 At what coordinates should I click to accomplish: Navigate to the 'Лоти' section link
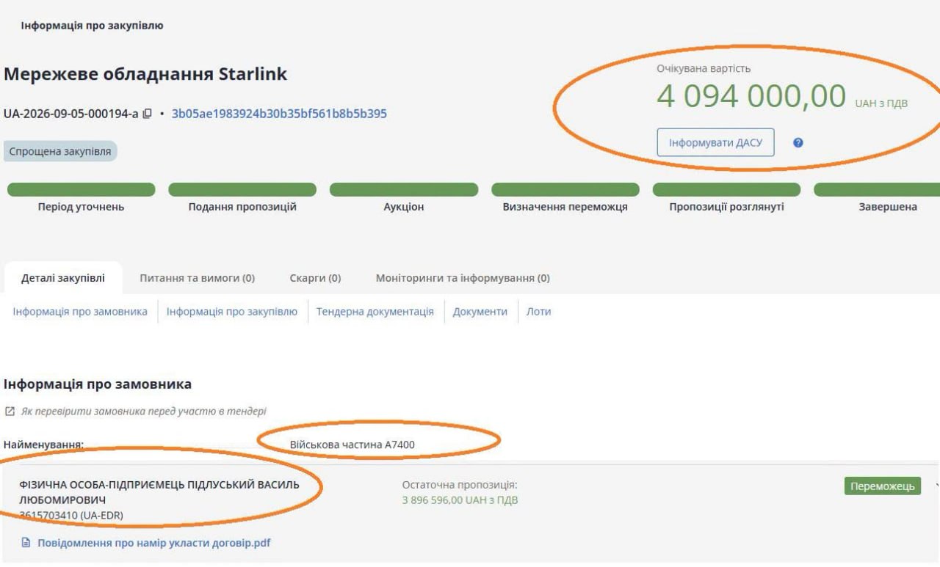click(x=539, y=311)
